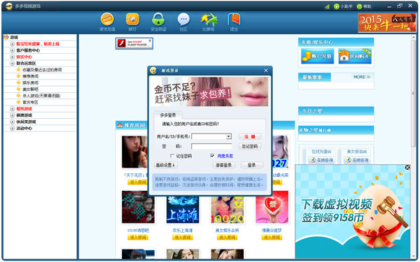This screenshot has height=262, width=420.
Task: Click the 2015 快来牛一把 banner ad
Action: pyautogui.click(x=387, y=22)
